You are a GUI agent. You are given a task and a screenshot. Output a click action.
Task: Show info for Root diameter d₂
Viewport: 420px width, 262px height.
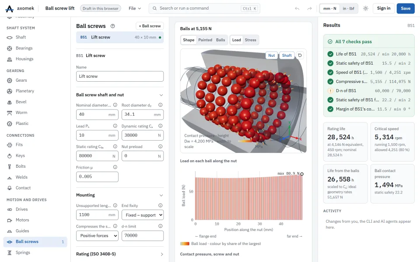tap(161, 105)
